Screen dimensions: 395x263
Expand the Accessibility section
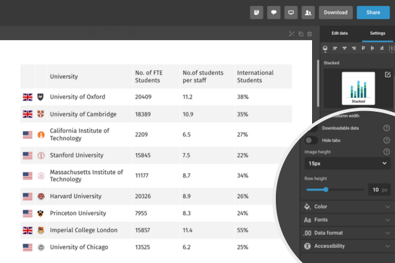point(347,246)
